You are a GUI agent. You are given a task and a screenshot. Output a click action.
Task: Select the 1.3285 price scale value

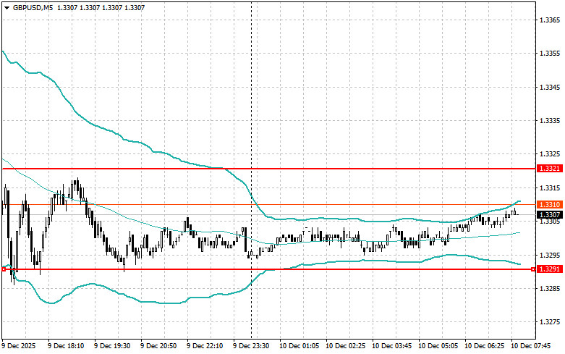pos(550,289)
